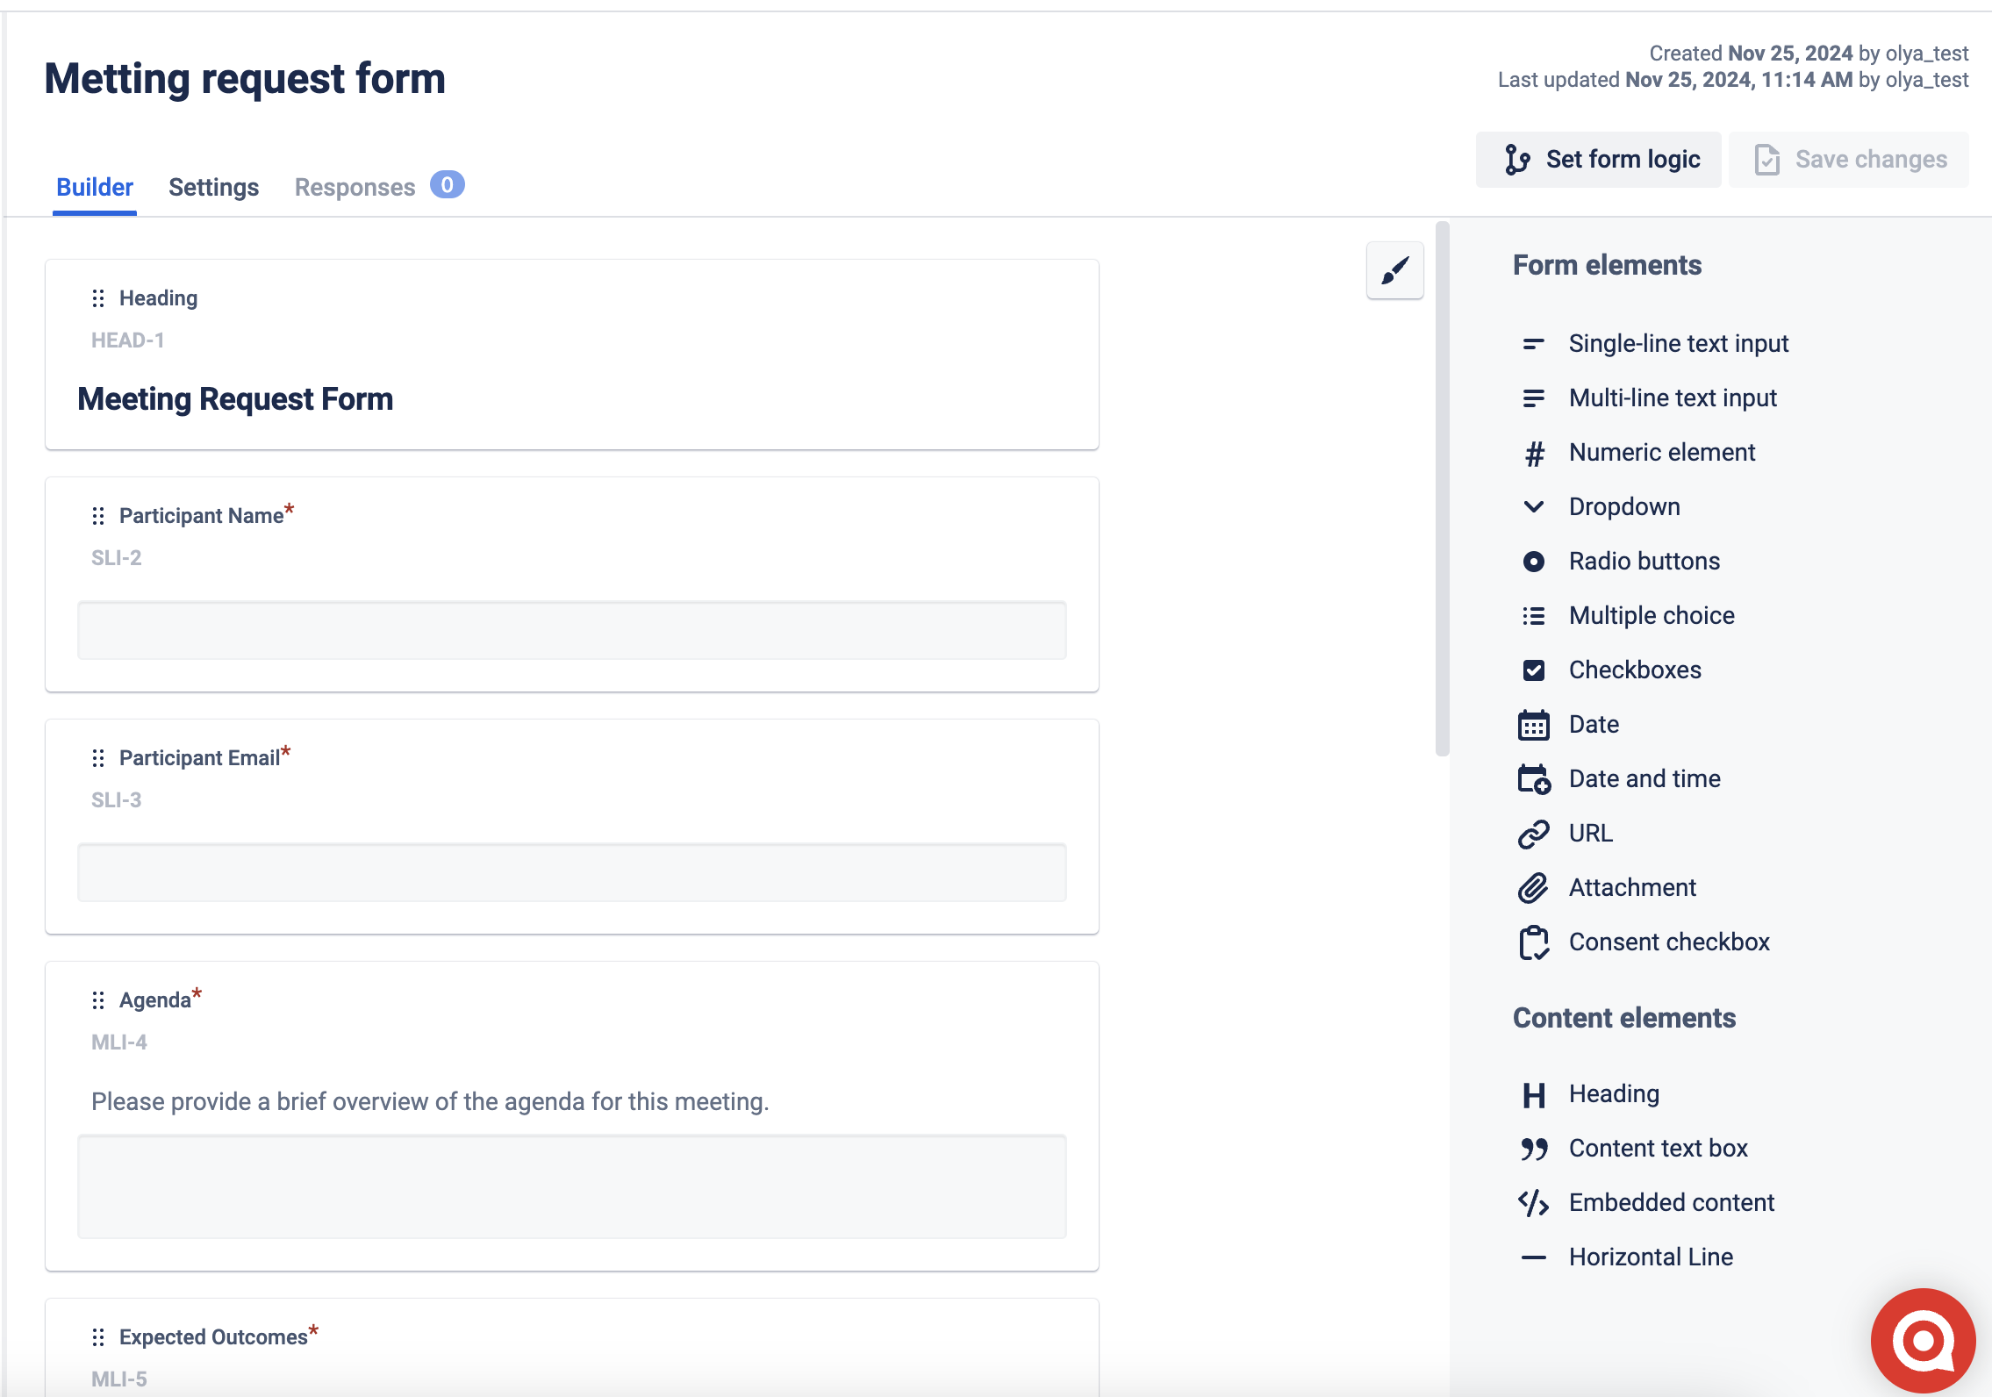Insert a Date and time element
Viewport: 1992px width, 1397px height.
pos(1644,778)
